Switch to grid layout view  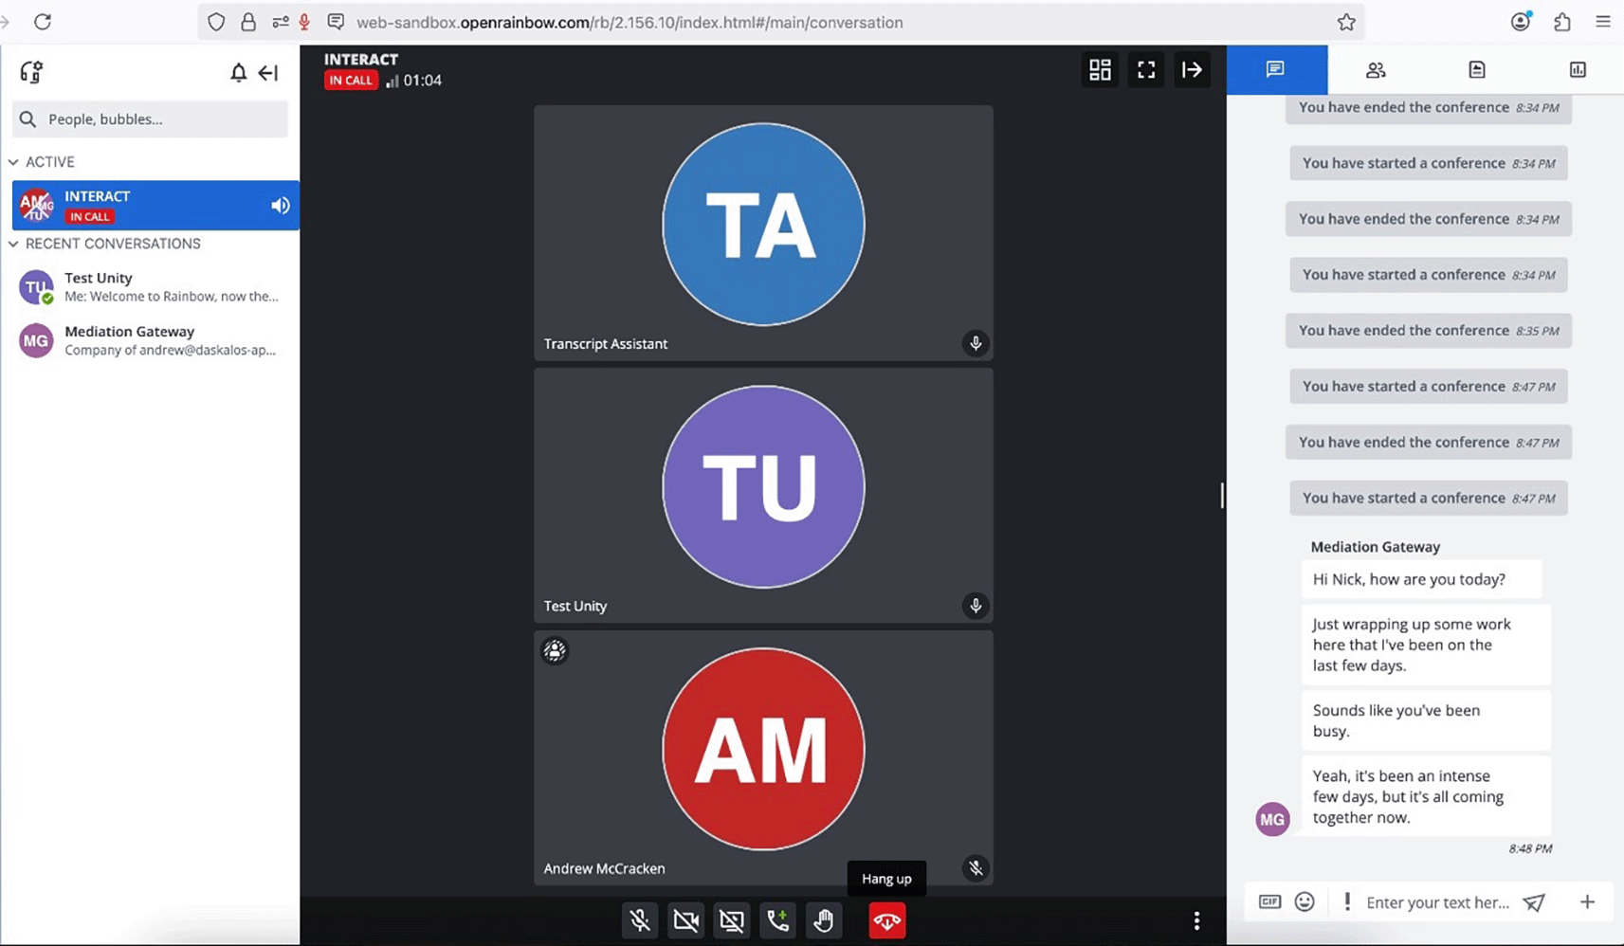pyautogui.click(x=1100, y=69)
